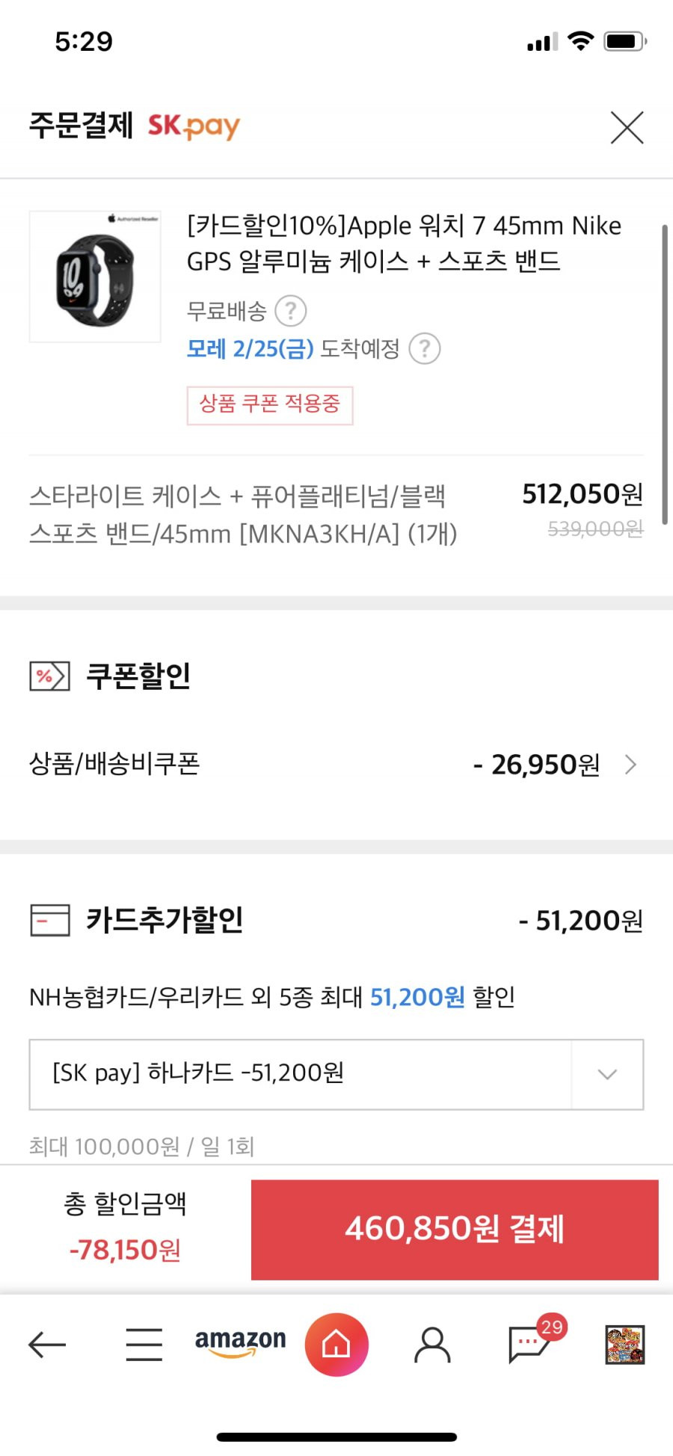Tap the 카드추가할인 card icon
This screenshot has height=1456, width=673.
click(49, 920)
